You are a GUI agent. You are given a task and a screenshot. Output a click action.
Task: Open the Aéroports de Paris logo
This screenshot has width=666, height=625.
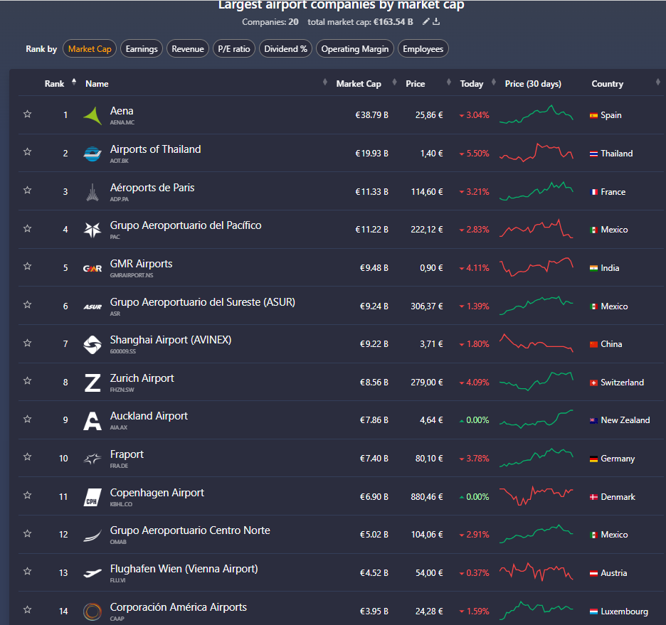[92, 192]
